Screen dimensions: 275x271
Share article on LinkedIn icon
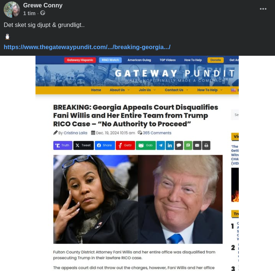tap(170, 145)
